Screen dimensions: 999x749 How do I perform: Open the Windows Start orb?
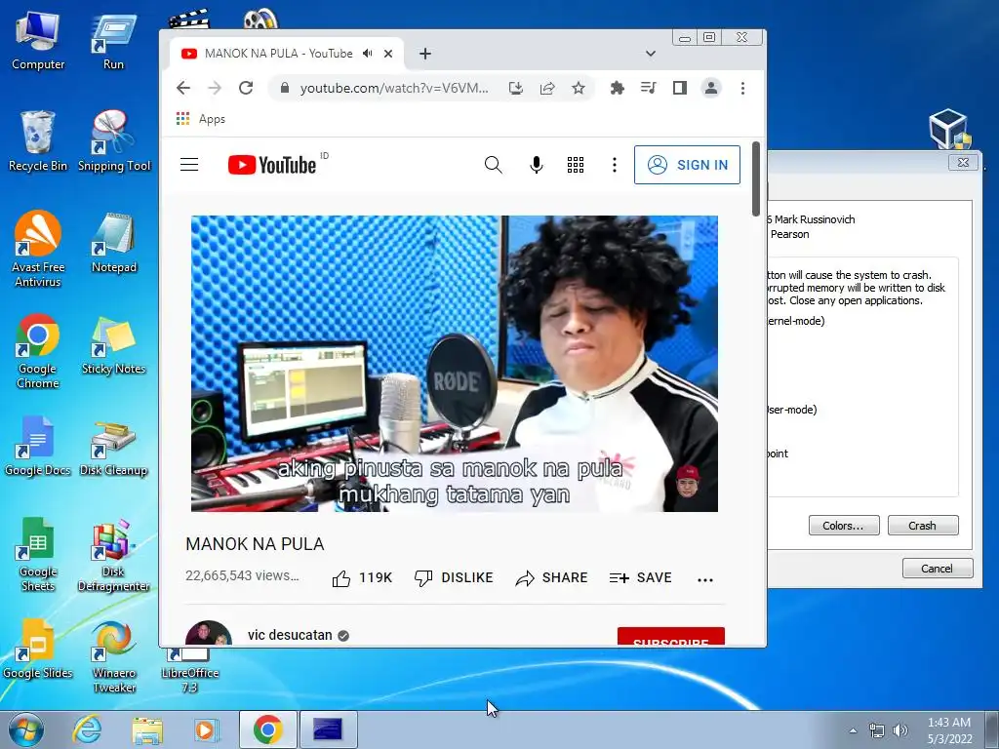pyautogui.click(x=26, y=729)
